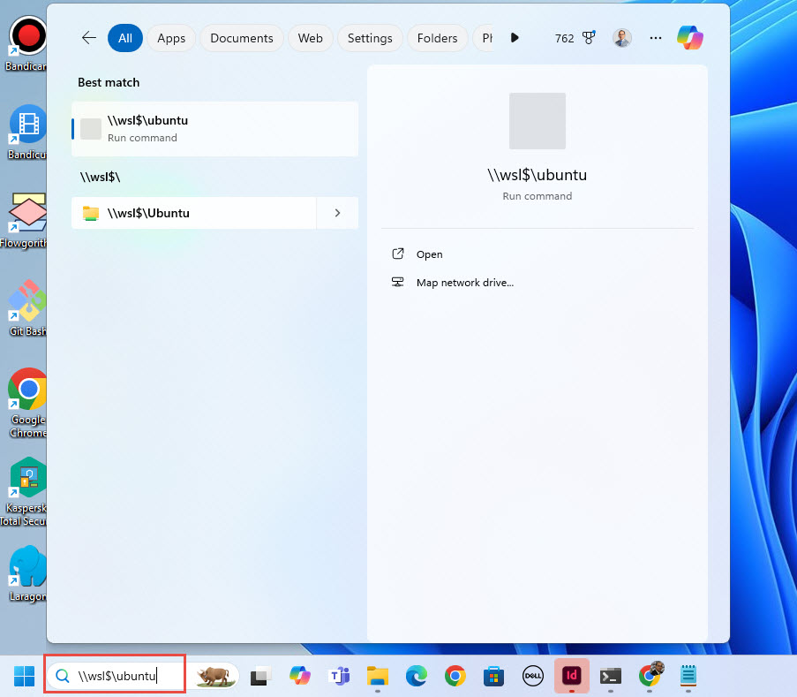Launch the Copilot icon in search panel
Image resolution: width=797 pixels, height=697 pixels.
pos(689,38)
